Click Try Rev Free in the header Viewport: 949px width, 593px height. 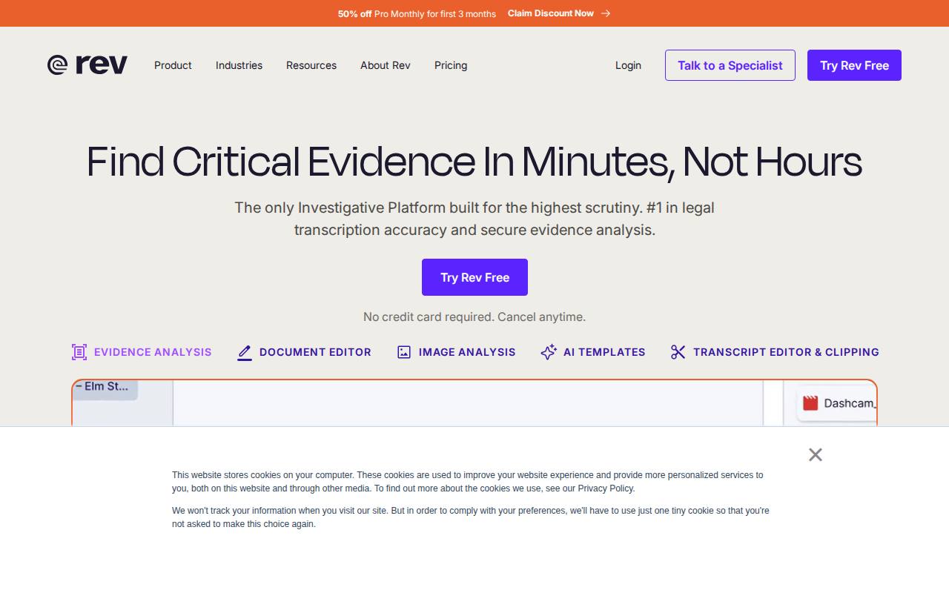pyautogui.click(x=854, y=65)
